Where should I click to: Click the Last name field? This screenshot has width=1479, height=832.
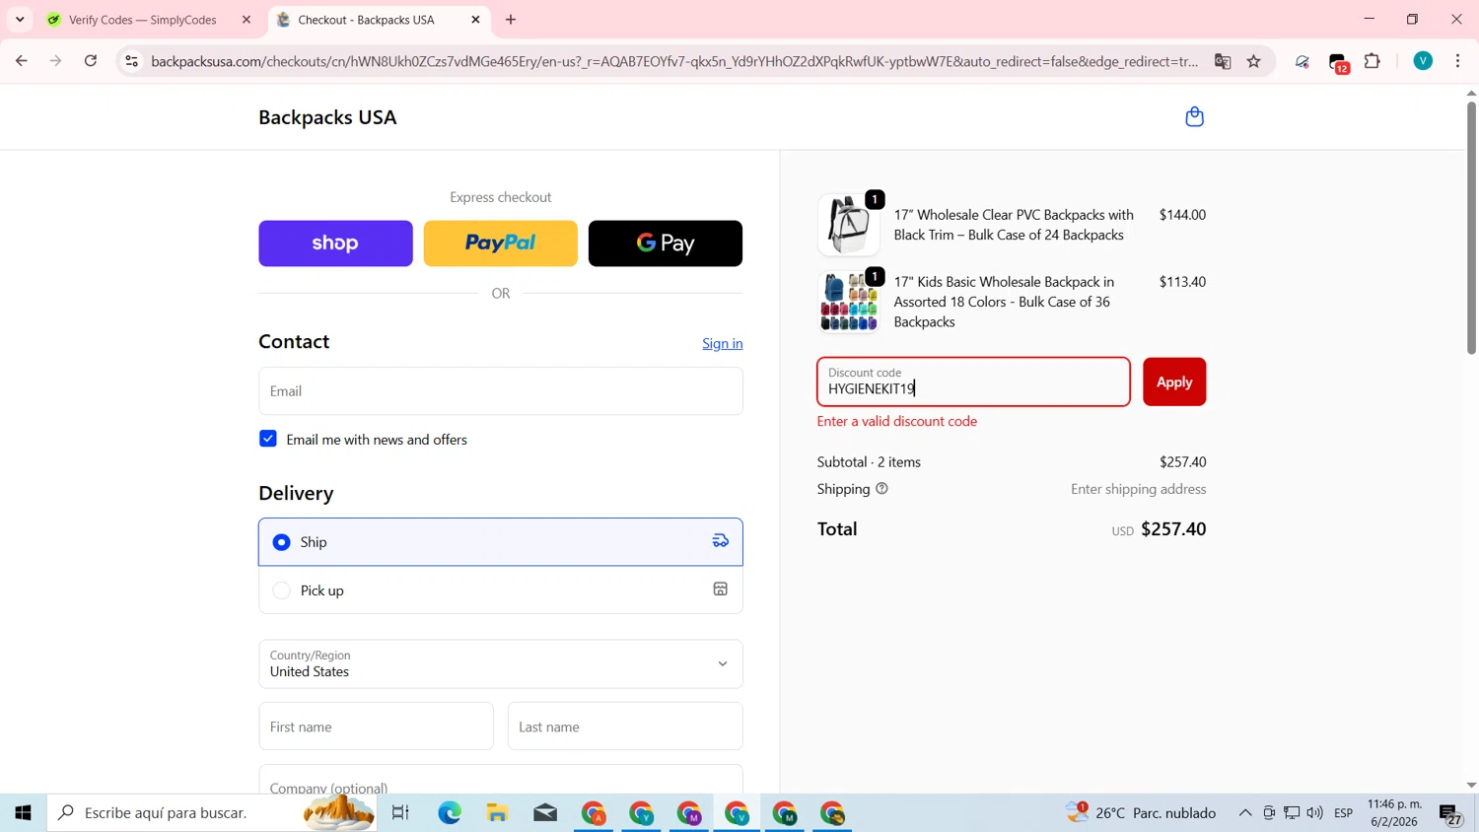[625, 727]
